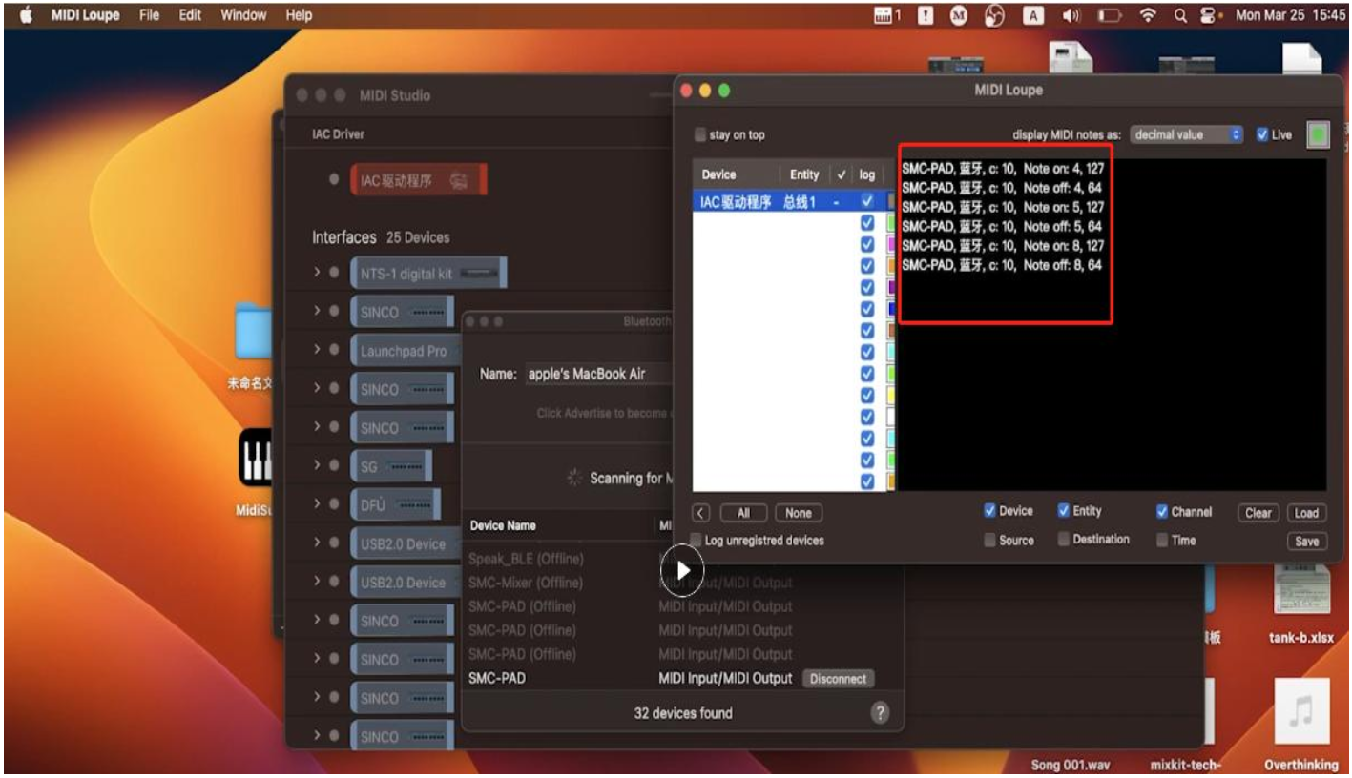This screenshot has height=778, width=1352.
Task: Enable the Source checkbox
Action: [990, 540]
